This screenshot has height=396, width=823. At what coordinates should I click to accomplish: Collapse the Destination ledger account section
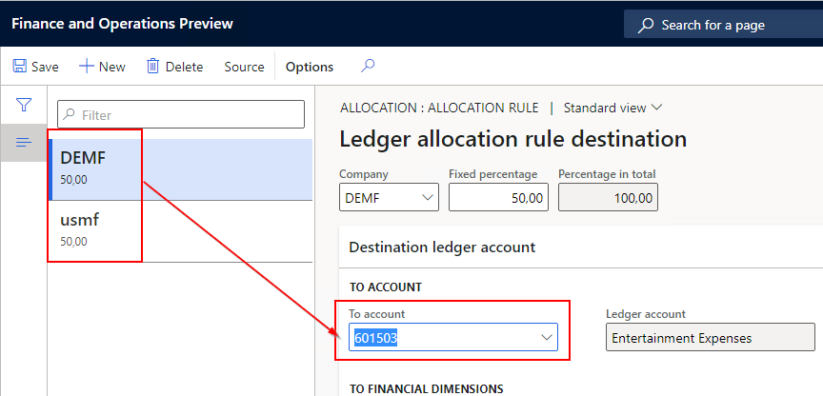coord(443,247)
